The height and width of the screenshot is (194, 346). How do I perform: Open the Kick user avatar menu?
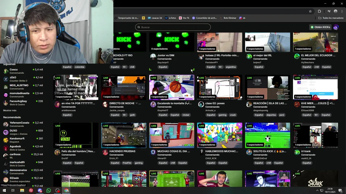[336, 27]
